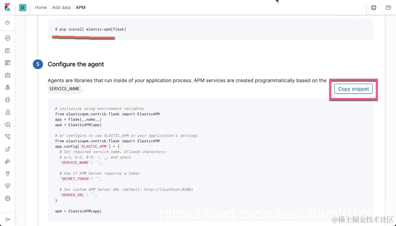Go to Home breadcrumb
This screenshot has width=396, height=226.
pyautogui.click(x=41, y=8)
